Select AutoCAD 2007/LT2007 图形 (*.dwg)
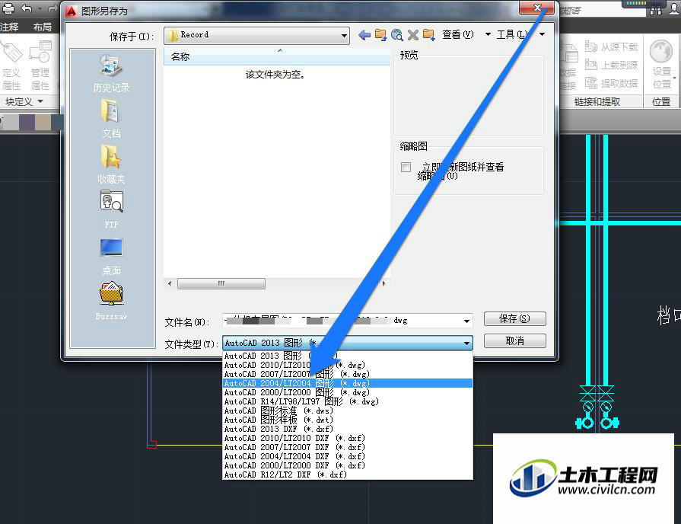 (x=348, y=374)
